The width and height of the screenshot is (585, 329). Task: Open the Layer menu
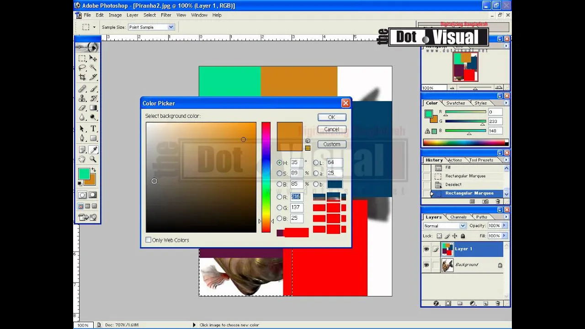coord(133,15)
